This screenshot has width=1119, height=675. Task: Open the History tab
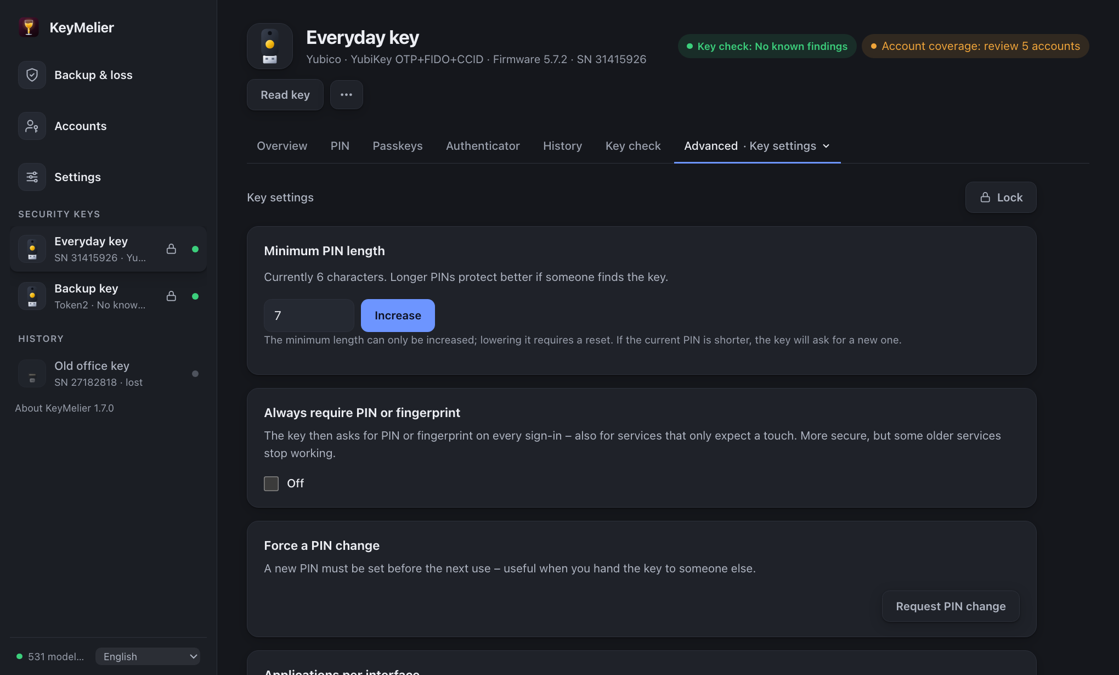point(562,146)
